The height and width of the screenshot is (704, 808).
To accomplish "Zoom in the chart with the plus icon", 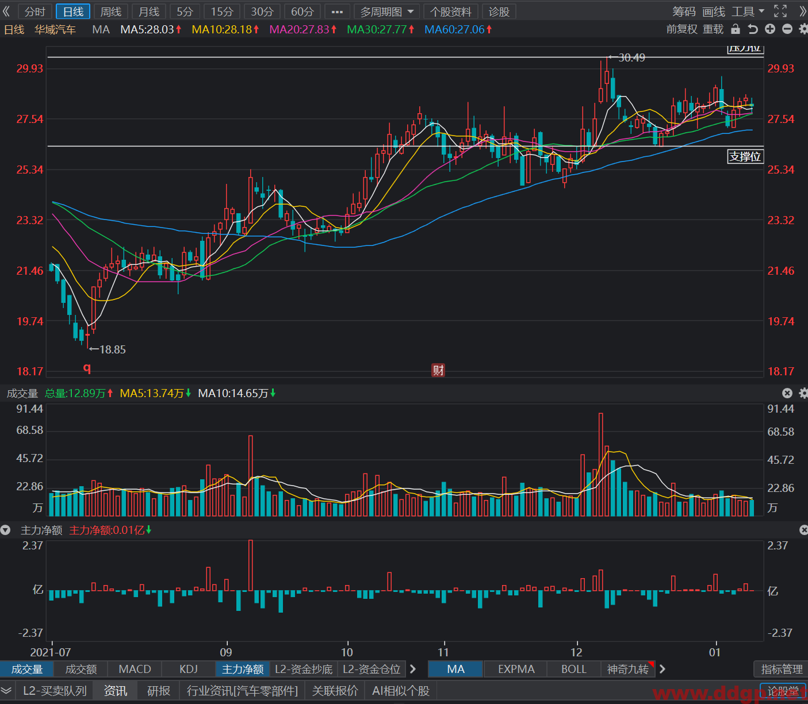I will 770,29.
